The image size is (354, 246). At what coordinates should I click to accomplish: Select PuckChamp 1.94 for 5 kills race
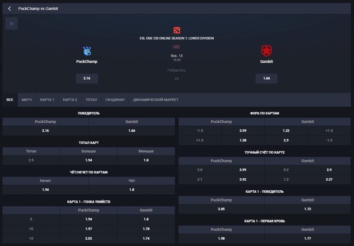[x=88, y=219]
